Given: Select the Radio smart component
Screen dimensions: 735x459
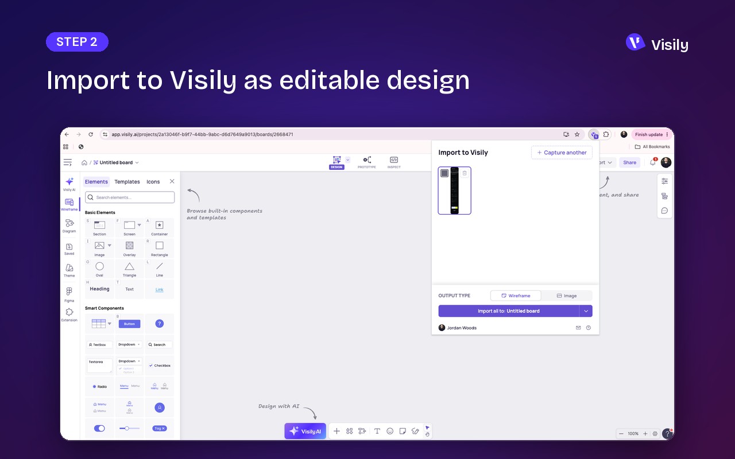Looking at the screenshot, I should pyautogui.click(x=99, y=386).
